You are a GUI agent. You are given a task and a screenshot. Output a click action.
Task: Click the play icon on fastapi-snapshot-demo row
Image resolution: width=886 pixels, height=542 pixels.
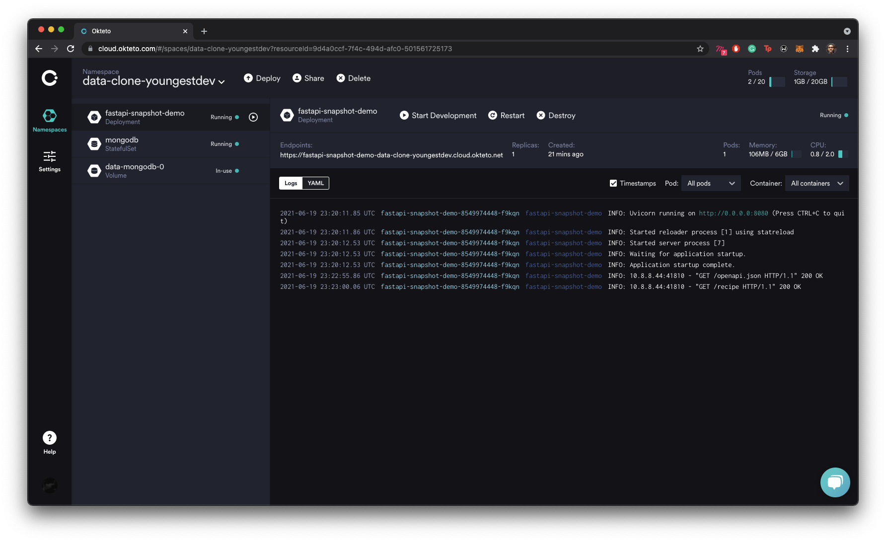coord(253,117)
